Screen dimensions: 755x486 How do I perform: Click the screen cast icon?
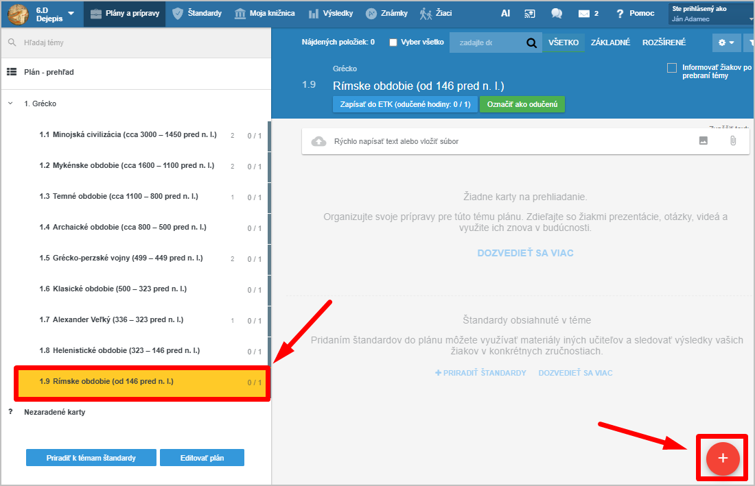[x=530, y=13]
